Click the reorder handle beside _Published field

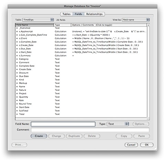[17, 28]
